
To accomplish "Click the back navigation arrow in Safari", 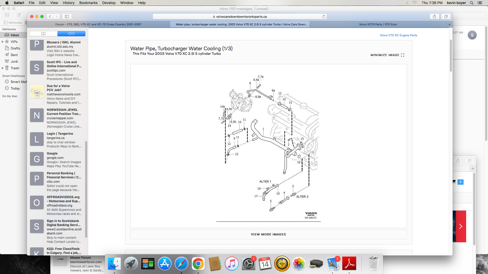I will [x=50, y=16].
